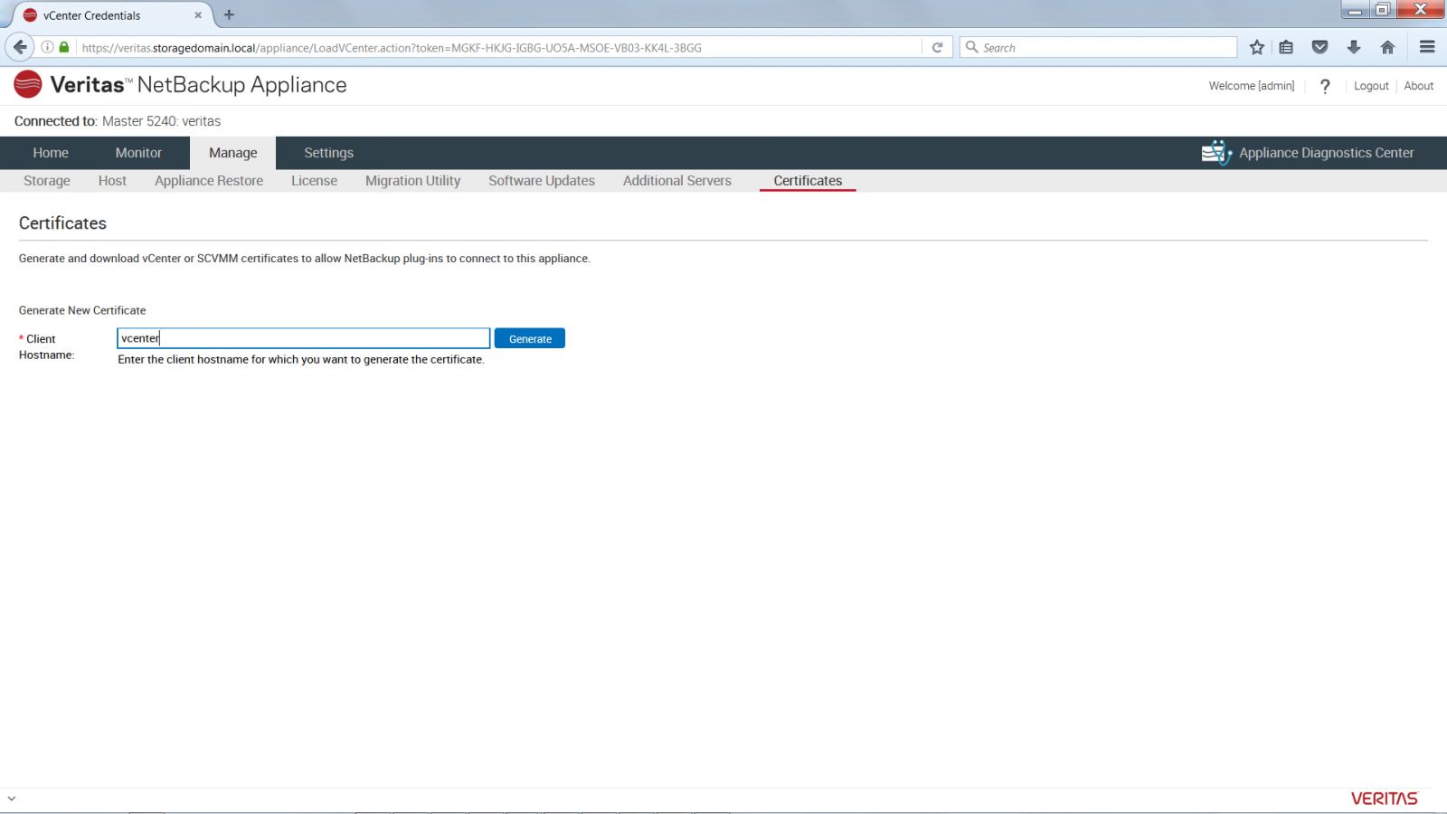The width and height of the screenshot is (1447, 814).
Task: Select the Manage tab
Action: pos(232,153)
